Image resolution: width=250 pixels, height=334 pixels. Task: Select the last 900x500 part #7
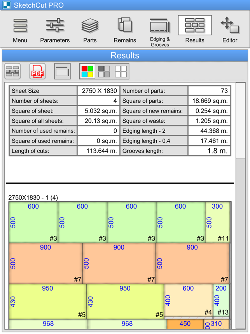[x=192, y=264]
